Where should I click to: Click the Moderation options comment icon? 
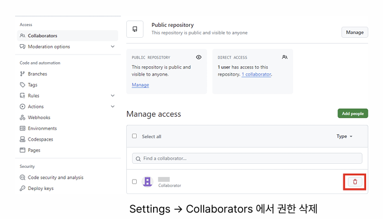23,46
